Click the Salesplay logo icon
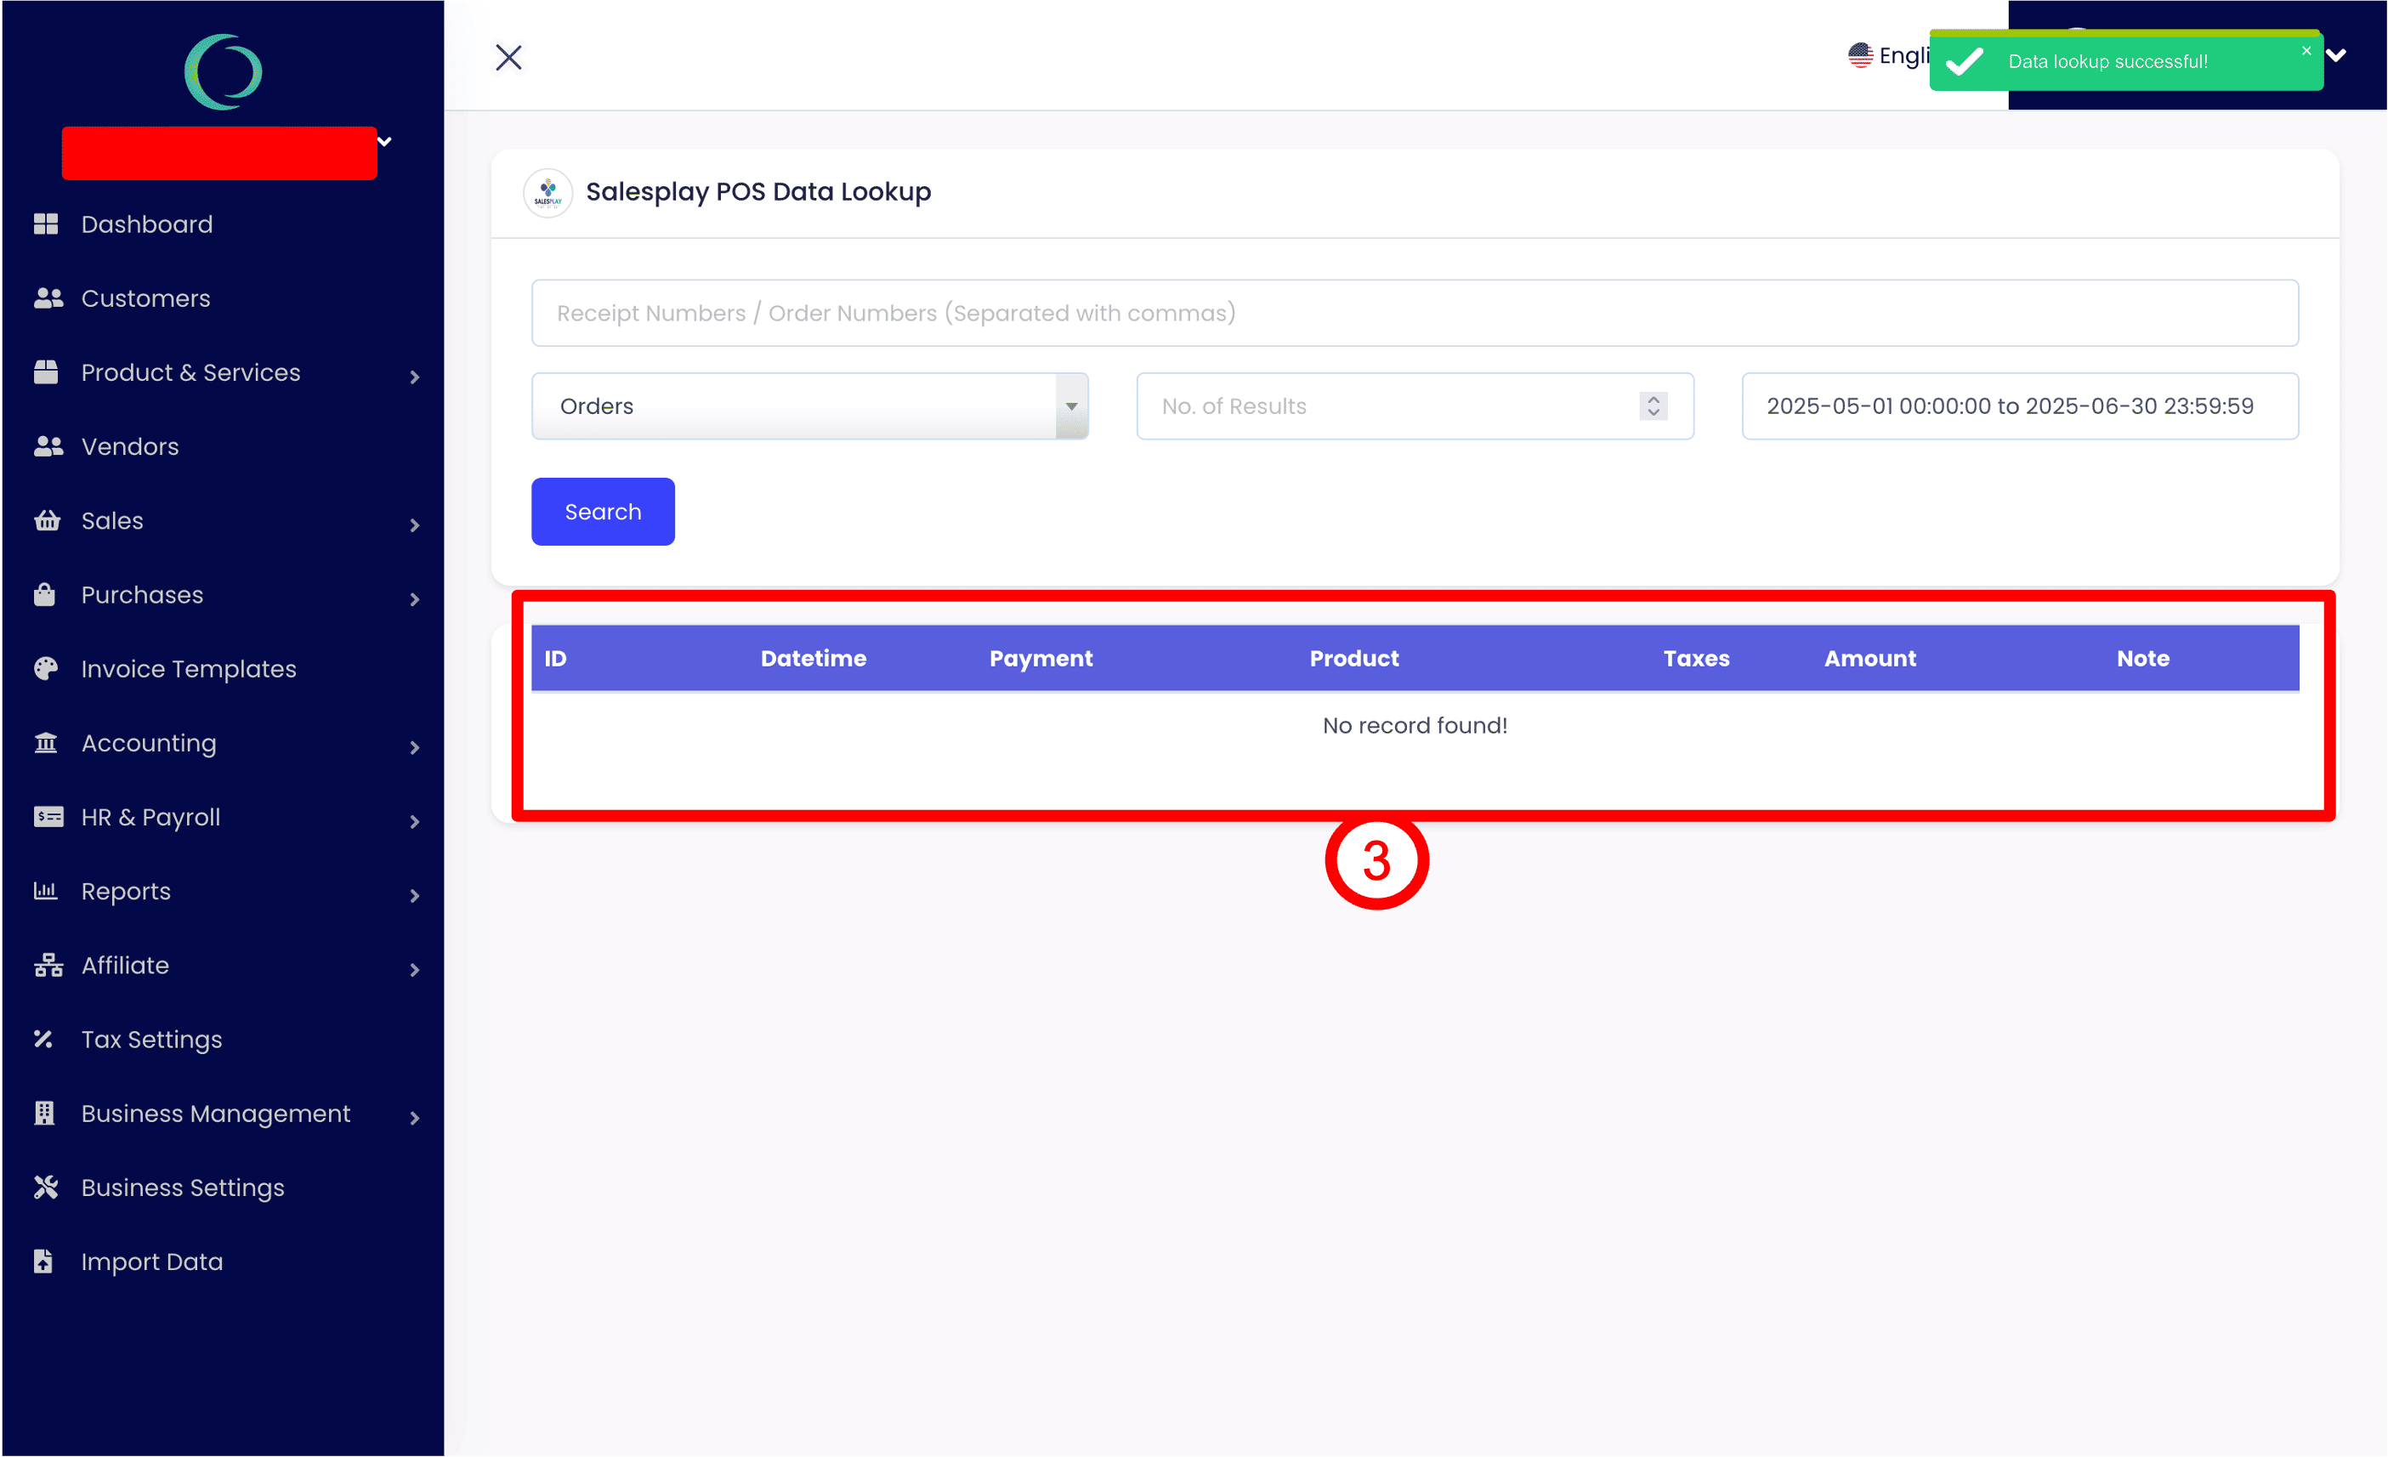Image resolution: width=2388 pixels, height=1457 pixels. (547, 192)
